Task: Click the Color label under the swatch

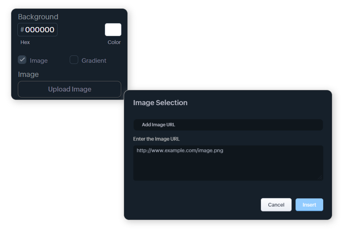Action: [x=114, y=42]
